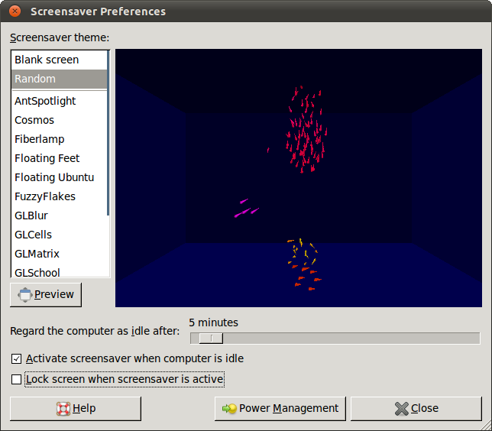Screen dimensions: 492x431
Task: Select the Fiberlamp theme
Action: tap(40, 139)
